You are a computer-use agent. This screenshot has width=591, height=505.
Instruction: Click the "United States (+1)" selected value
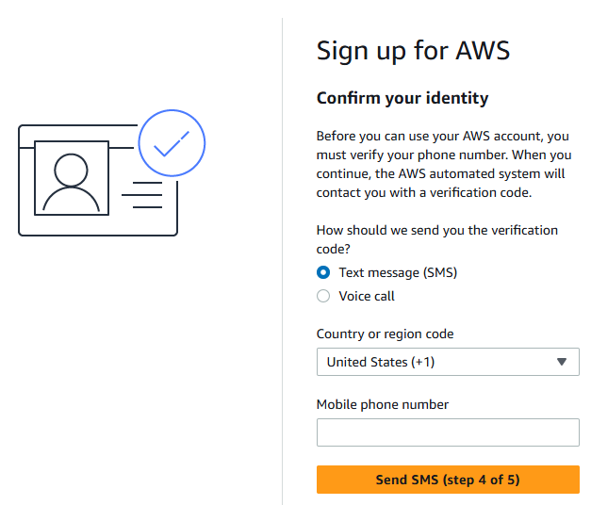[x=381, y=362]
